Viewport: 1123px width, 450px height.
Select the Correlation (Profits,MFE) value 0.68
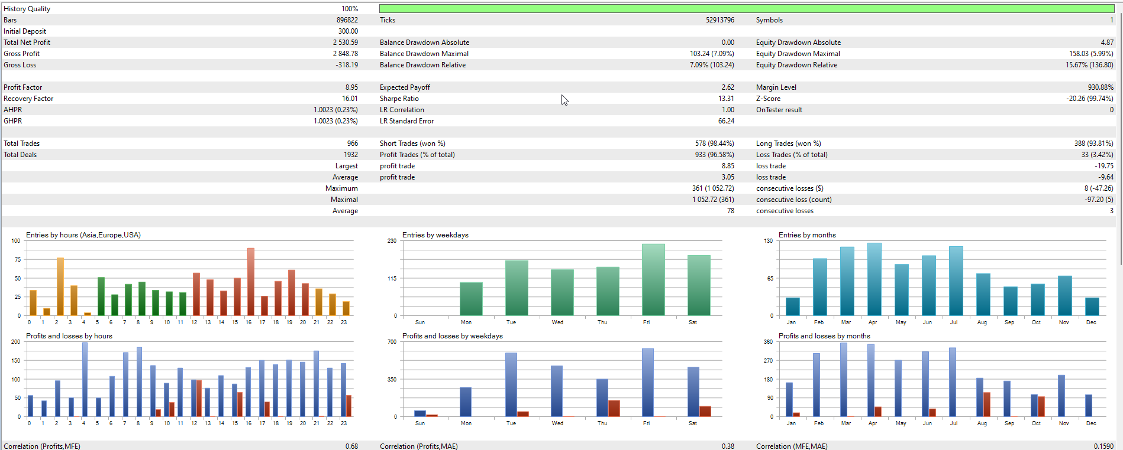351,446
